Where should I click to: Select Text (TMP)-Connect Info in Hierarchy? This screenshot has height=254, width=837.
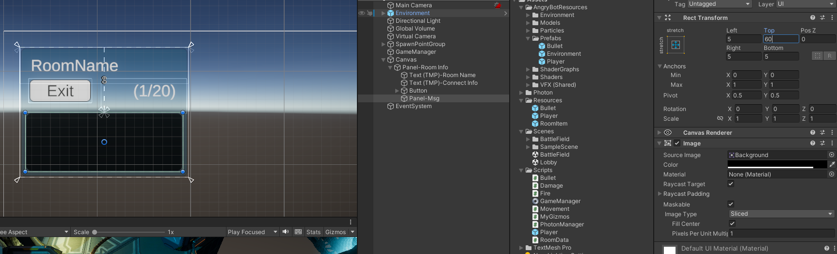pos(439,83)
